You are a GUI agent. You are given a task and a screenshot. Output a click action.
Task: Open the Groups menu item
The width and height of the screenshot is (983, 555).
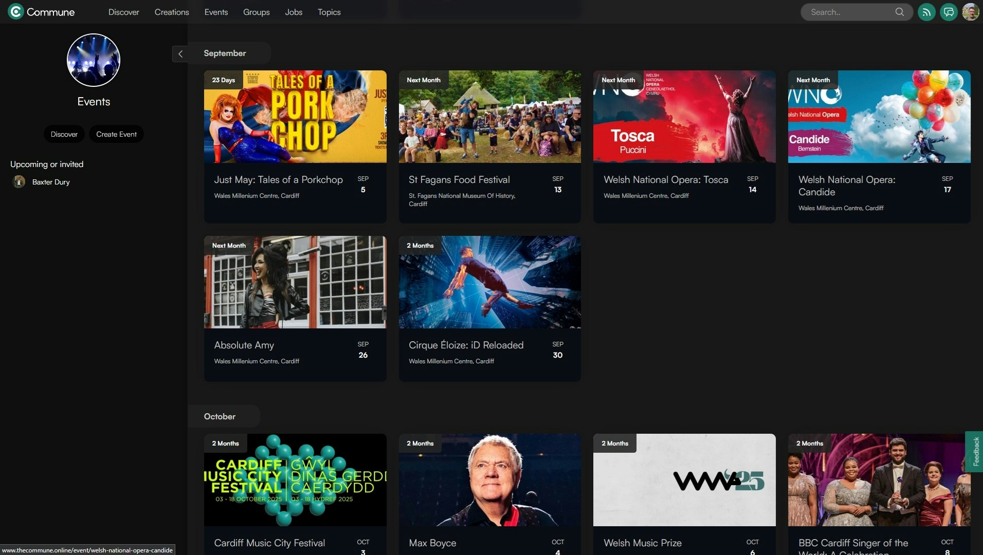256,12
